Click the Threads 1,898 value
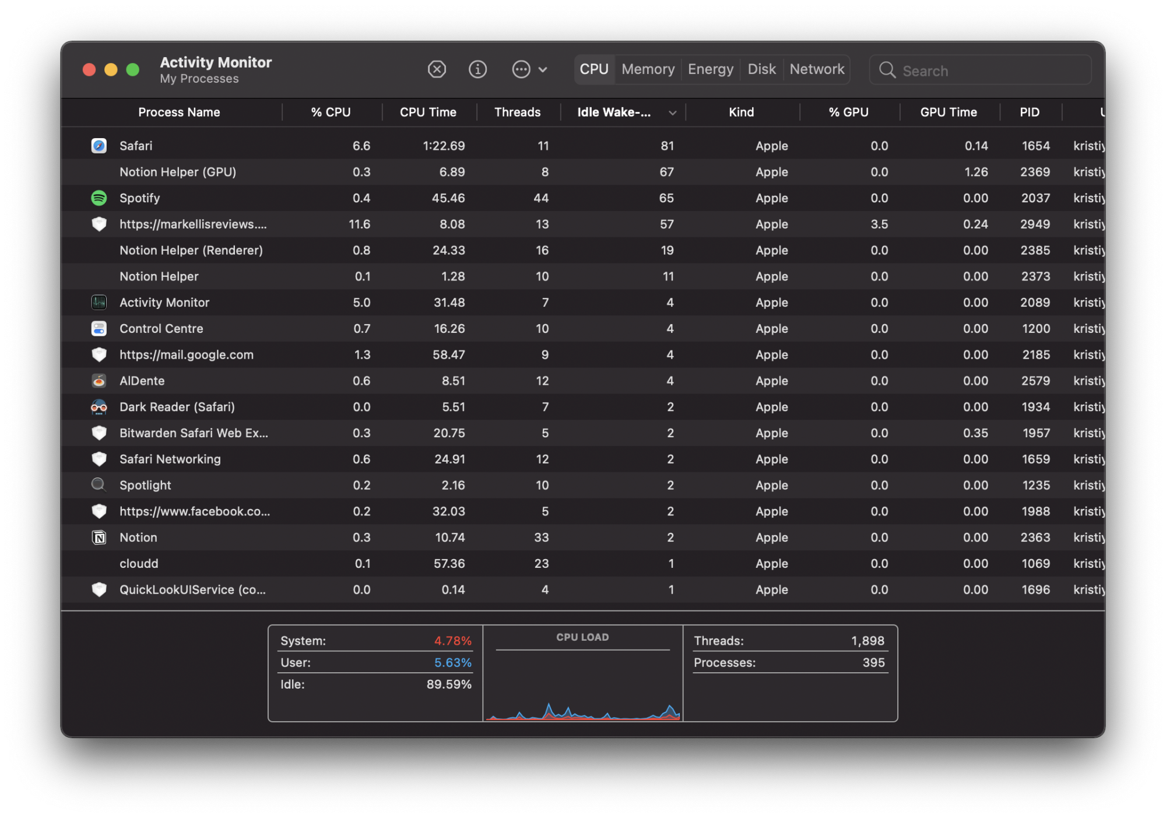Screen dimensions: 1166x818 click(868, 641)
